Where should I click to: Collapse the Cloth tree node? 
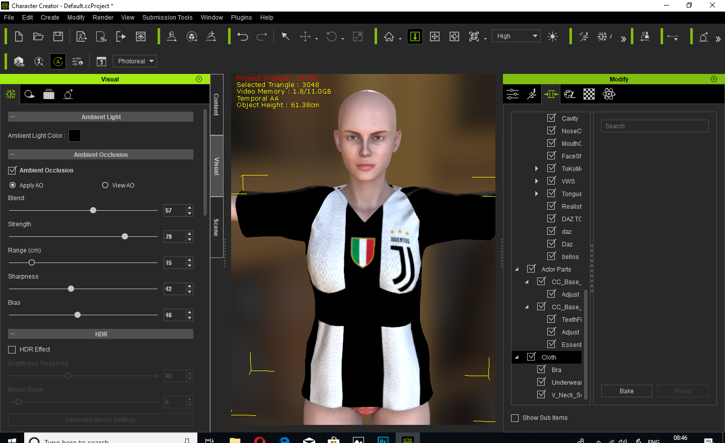[517, 358]
